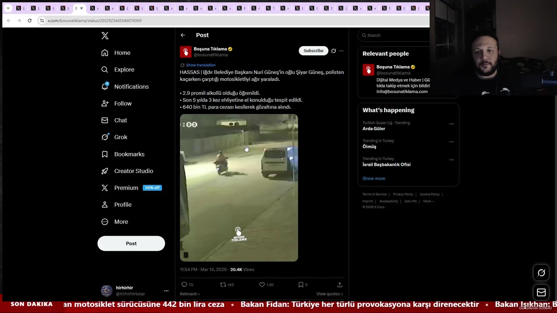
Task: Click Show more under What's happening
Action: 374,179
